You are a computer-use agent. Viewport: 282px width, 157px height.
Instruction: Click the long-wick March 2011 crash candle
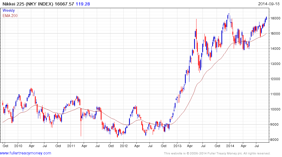tap(81, 122)
